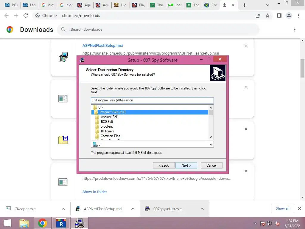Open the Downloads page more actions menu
The width and height of the screenshot is (305, 229).
pyautogui.click(x=295, y=30)
